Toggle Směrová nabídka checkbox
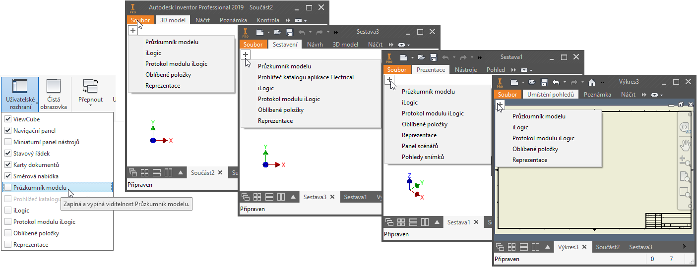Screen dimensions: 697x268 [8, 176]
